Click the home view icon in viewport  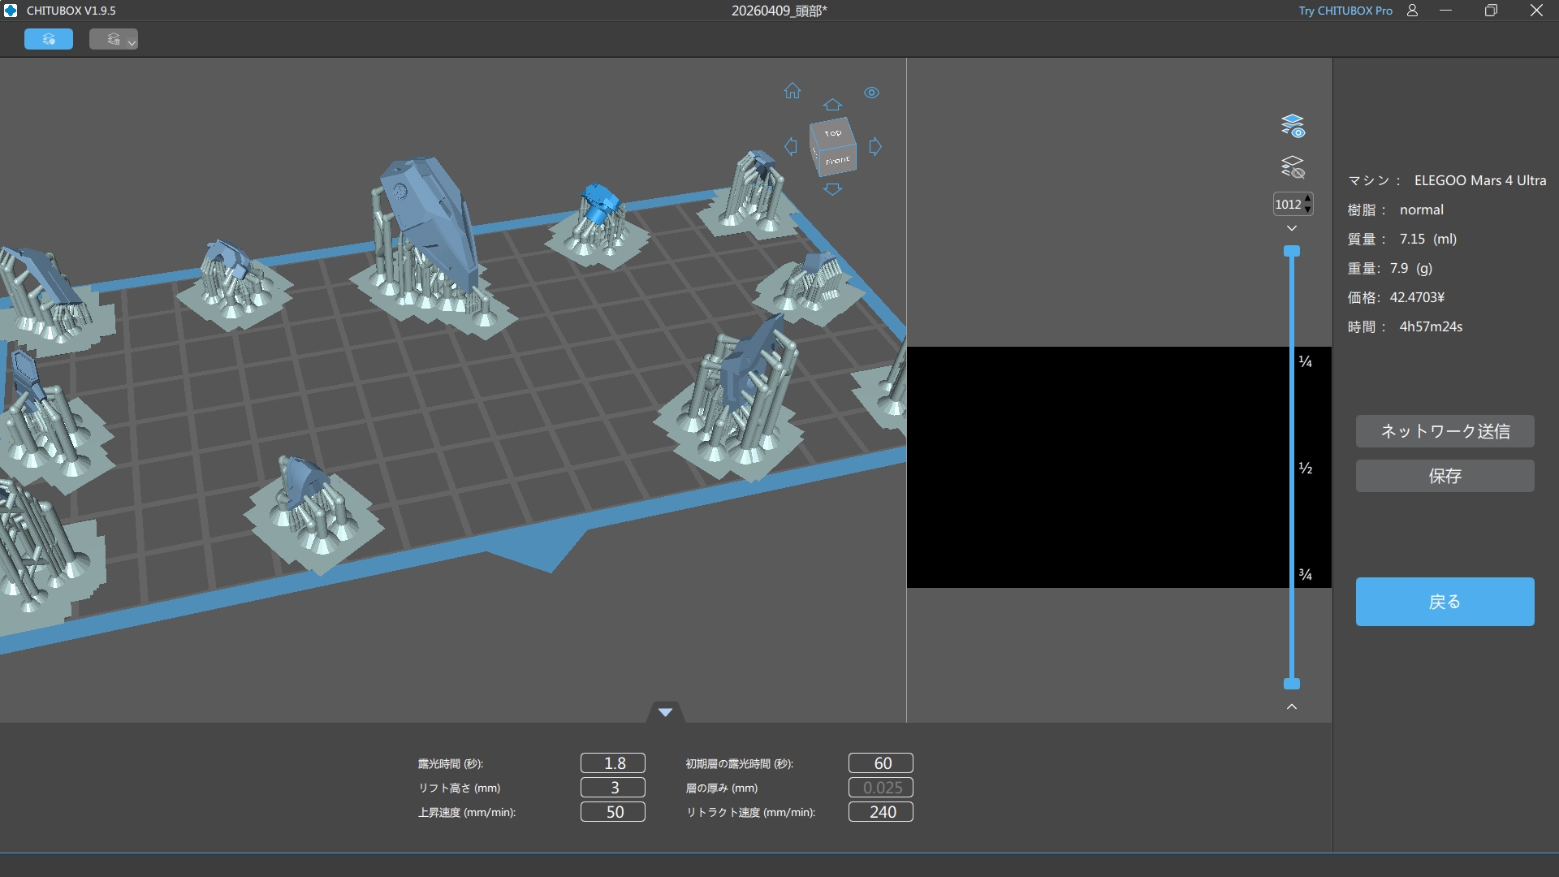point(792,91)
